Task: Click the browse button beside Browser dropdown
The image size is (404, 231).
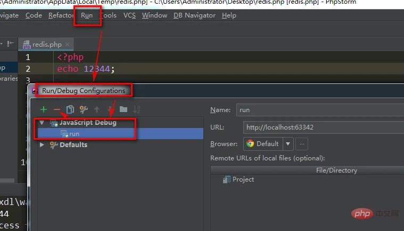Action: 302,144
